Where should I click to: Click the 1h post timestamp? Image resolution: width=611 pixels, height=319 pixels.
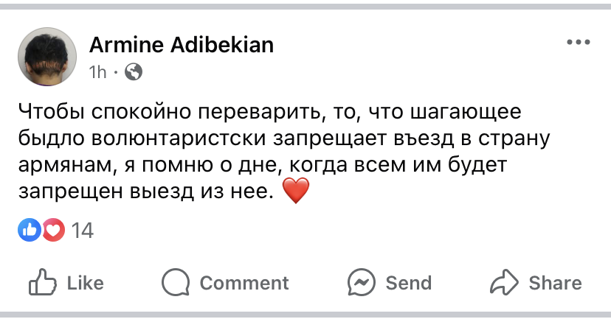[x=98, y=72]
